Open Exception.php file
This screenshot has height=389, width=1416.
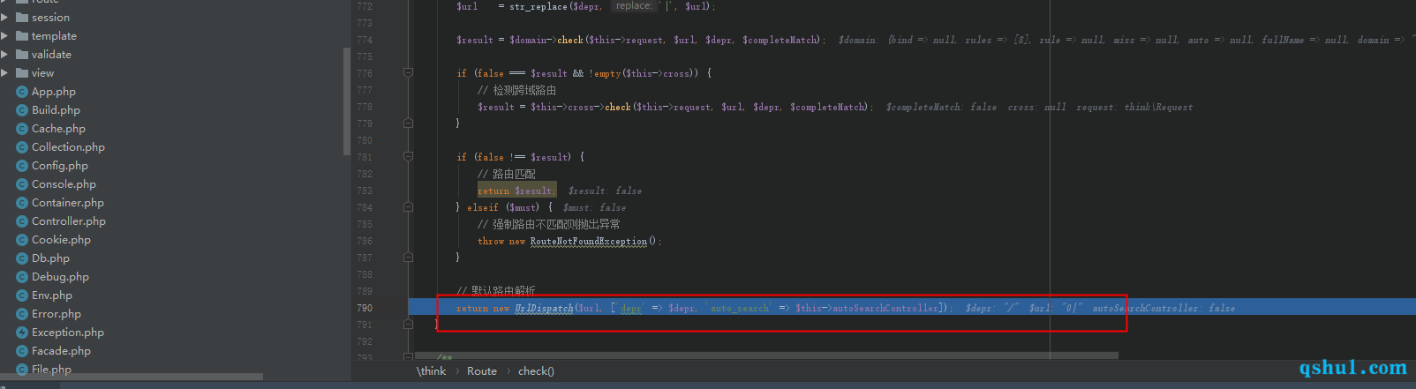tap(68, 333)
